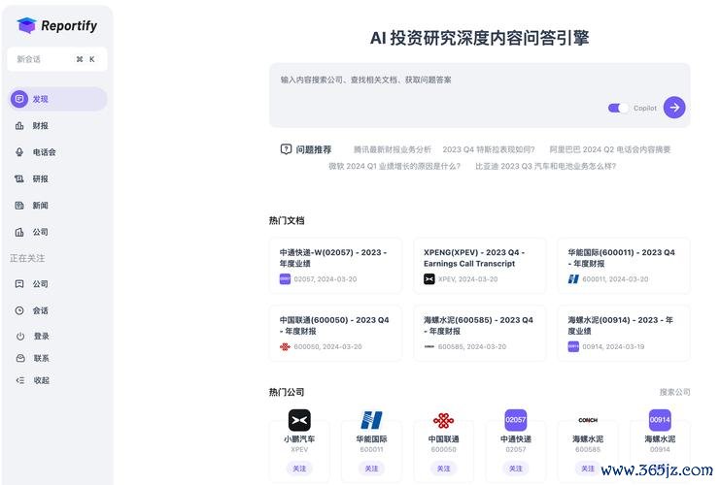Viewport: 720px width, 485px height.
Task: Open the 公司 company icon under 新闻
Action: [x=19, y=232]
